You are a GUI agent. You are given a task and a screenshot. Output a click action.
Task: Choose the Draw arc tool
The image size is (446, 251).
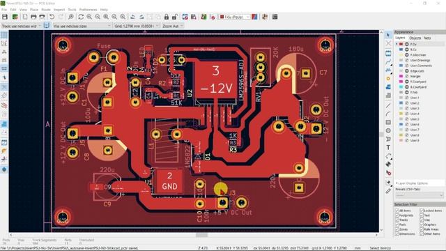[x=388, y=114]
